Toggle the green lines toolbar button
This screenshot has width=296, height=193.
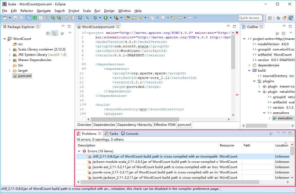(x=34, y=18)
